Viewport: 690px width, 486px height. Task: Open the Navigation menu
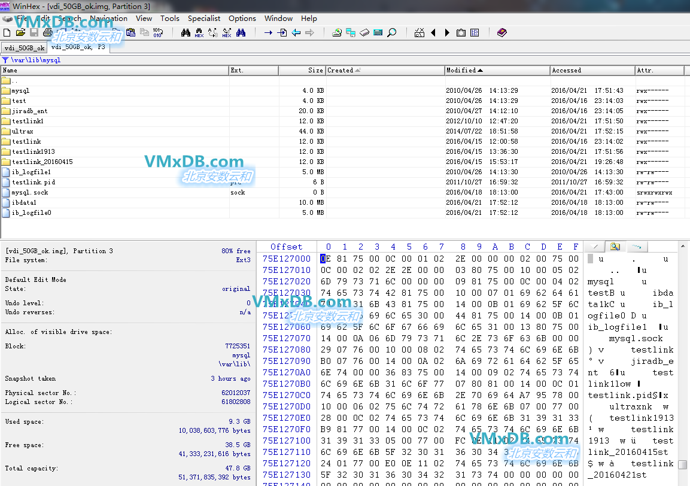pos(109,19)
